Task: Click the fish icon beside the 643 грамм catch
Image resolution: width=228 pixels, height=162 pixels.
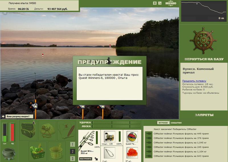Action: pos(149,156)
